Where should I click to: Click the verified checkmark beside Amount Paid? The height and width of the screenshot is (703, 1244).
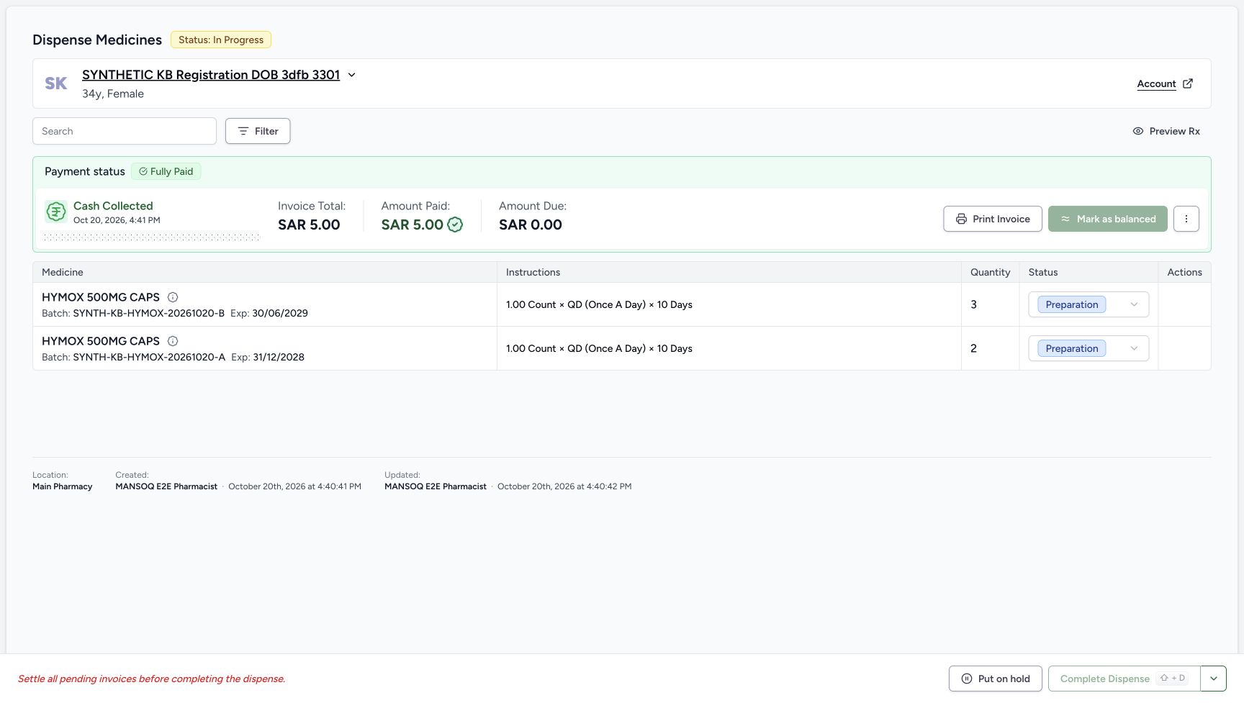click(455, 224)
